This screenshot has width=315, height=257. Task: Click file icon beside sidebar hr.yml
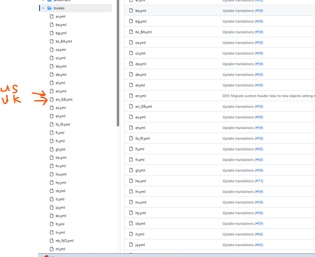tap(52, 166)
